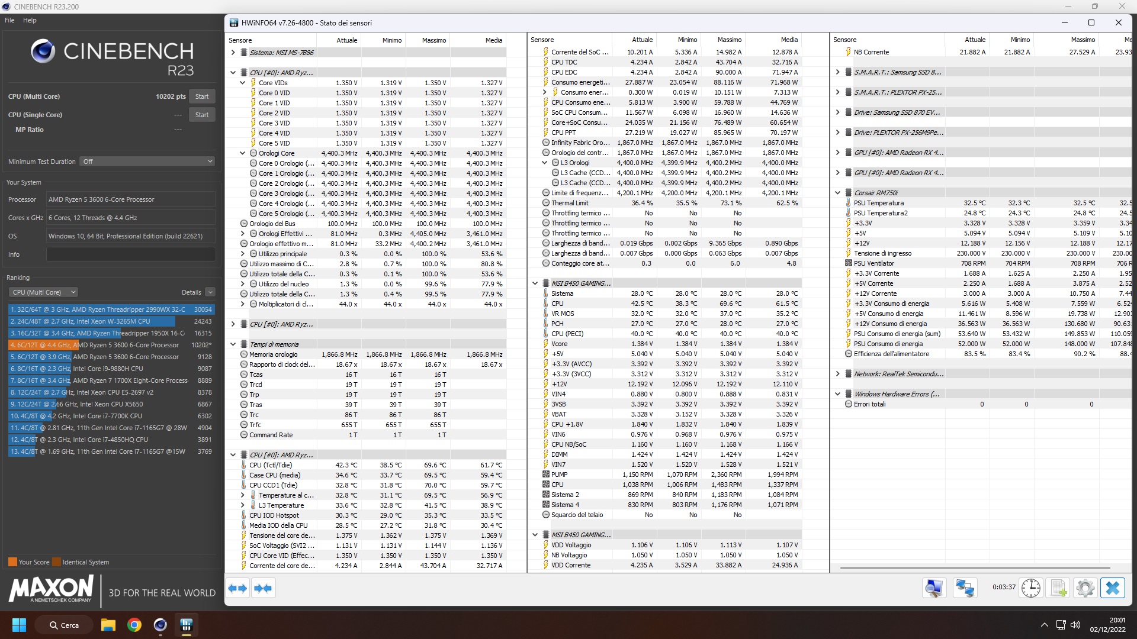The image size is (1137, 639).
Task: Click Sensore column header in left panel
Action: [271, 40]
